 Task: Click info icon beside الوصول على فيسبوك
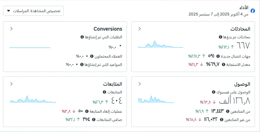pyautogui.click(x=213, y=92)
